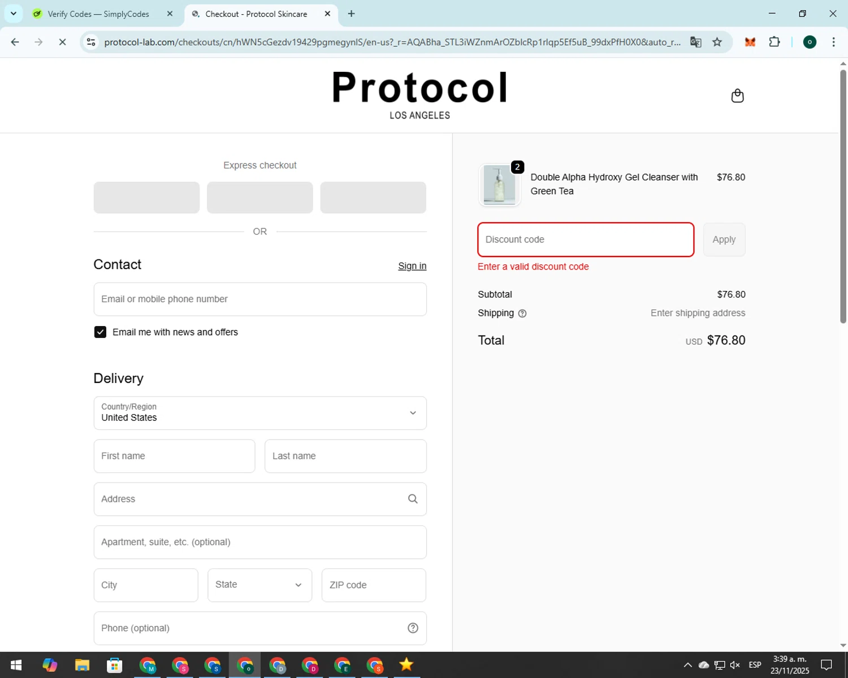Expand the Country/Region dropdown
This screenshot has width=848, height=678.
(x=260, y=413)
